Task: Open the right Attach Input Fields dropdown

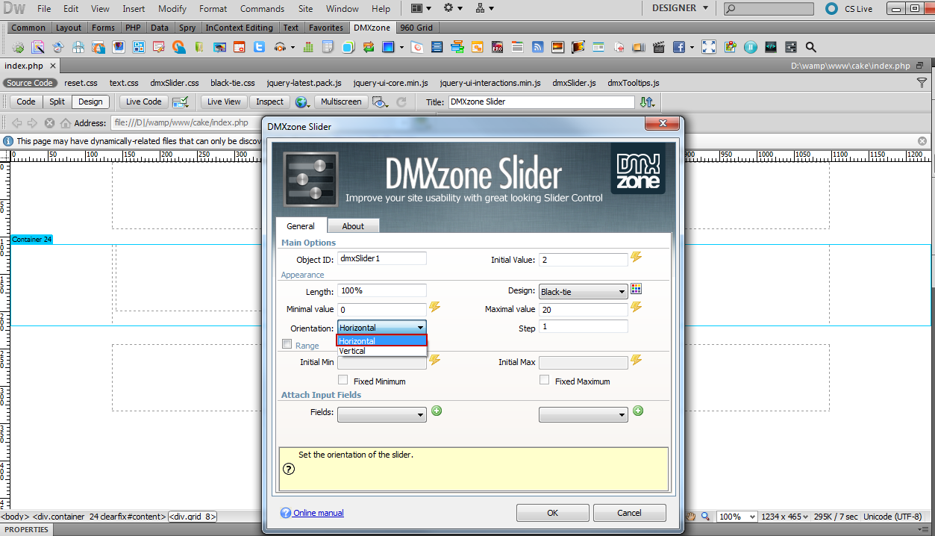Action: point(584,415)
